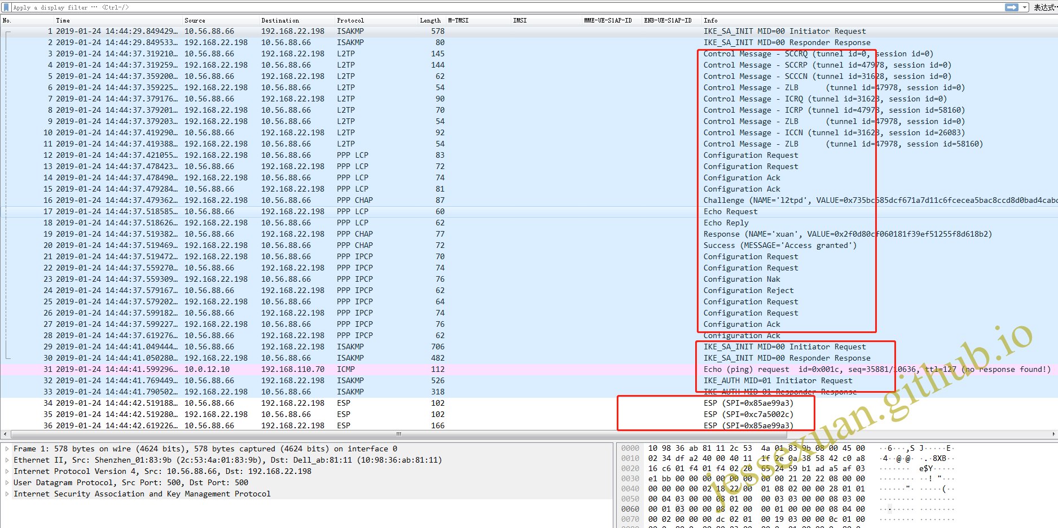Select packet 2 IKE_SA_INIT Responder Response
This screenshot has width=1058, height=528.
[529, 43]
